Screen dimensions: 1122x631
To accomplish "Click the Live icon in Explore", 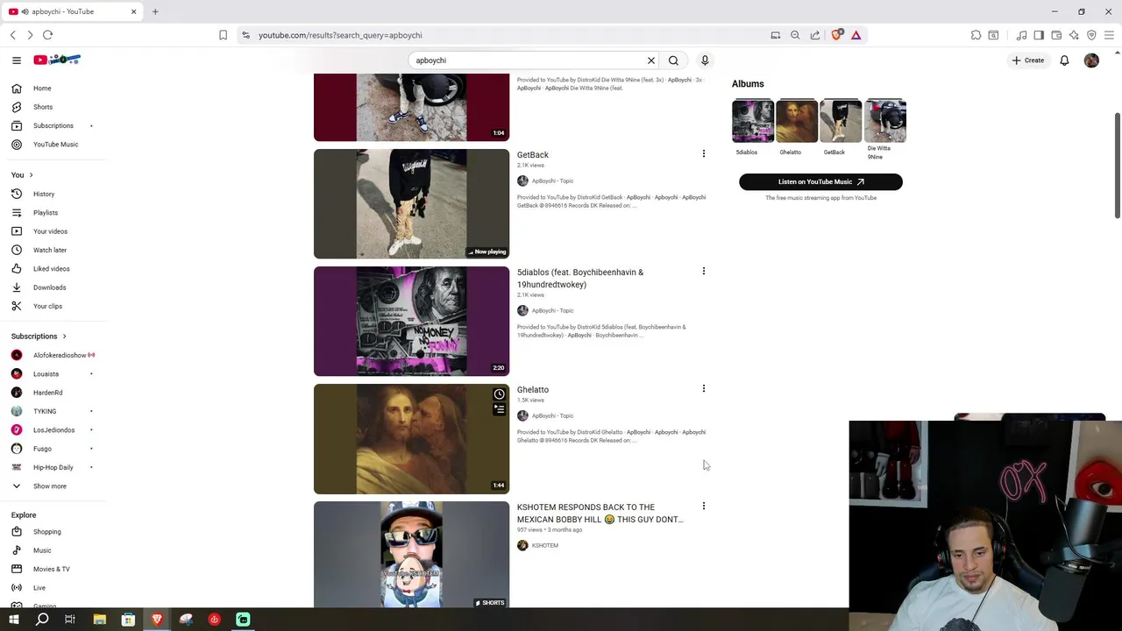I will (17, 588).
